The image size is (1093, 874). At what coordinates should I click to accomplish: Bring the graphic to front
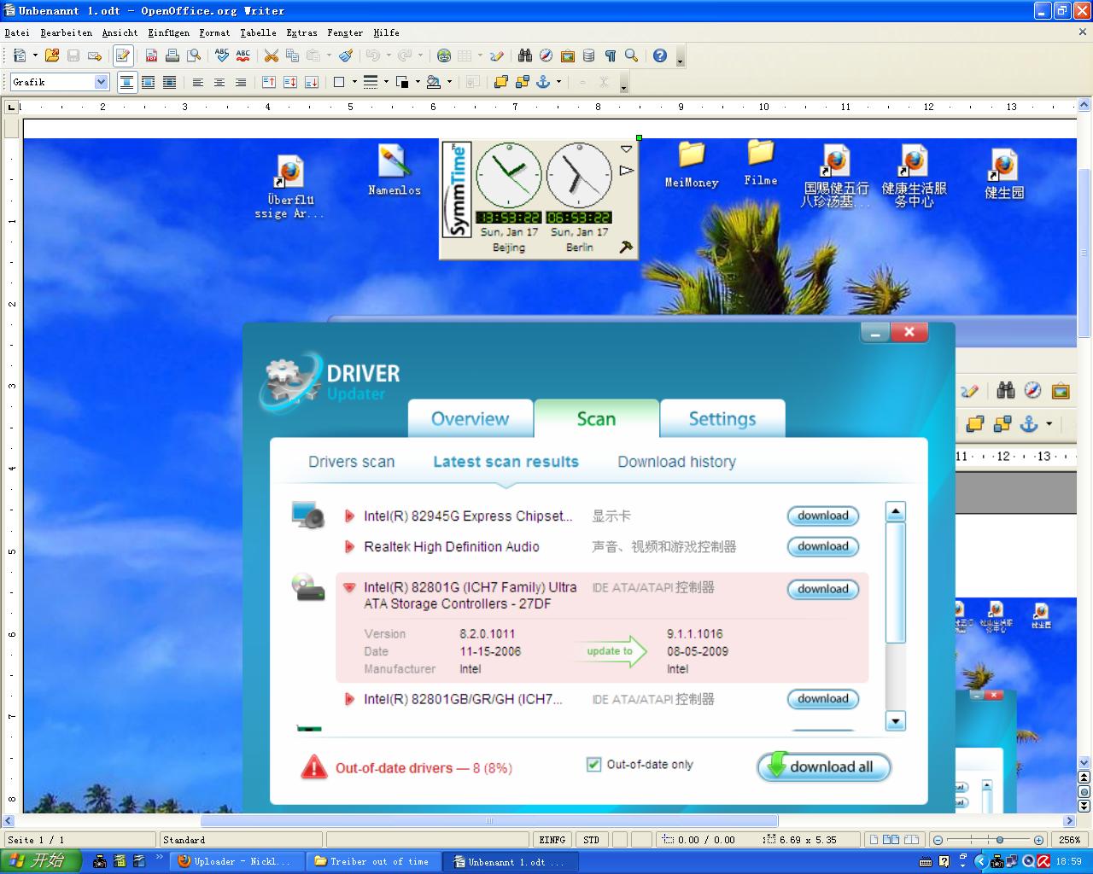pos(501,82)
